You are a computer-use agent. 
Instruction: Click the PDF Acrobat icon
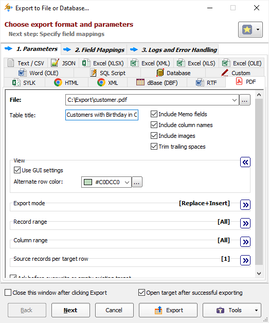pyautogui.click(x=239, y=81)
